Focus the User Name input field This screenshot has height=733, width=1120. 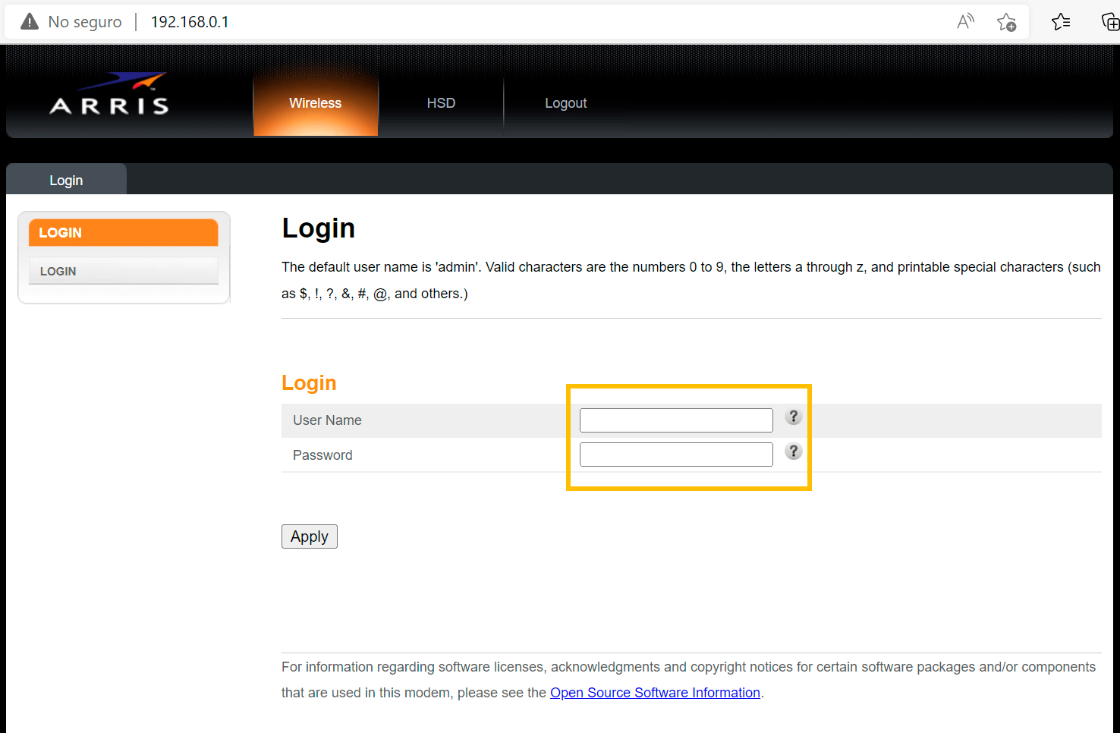[676, 420]
